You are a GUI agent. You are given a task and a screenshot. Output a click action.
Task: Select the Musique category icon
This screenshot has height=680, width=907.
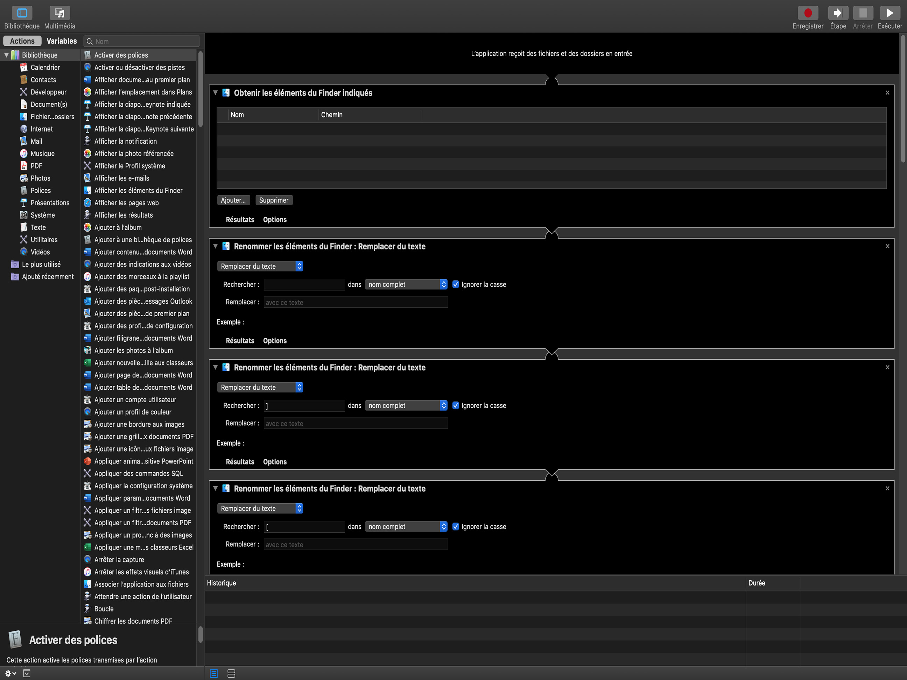24,154
